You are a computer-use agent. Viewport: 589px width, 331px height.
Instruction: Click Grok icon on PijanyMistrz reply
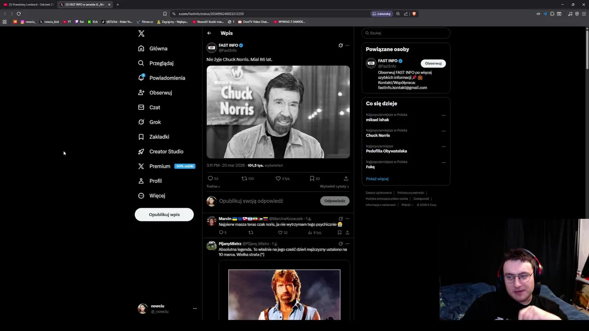pyautogui.click(x=341, y=244)
